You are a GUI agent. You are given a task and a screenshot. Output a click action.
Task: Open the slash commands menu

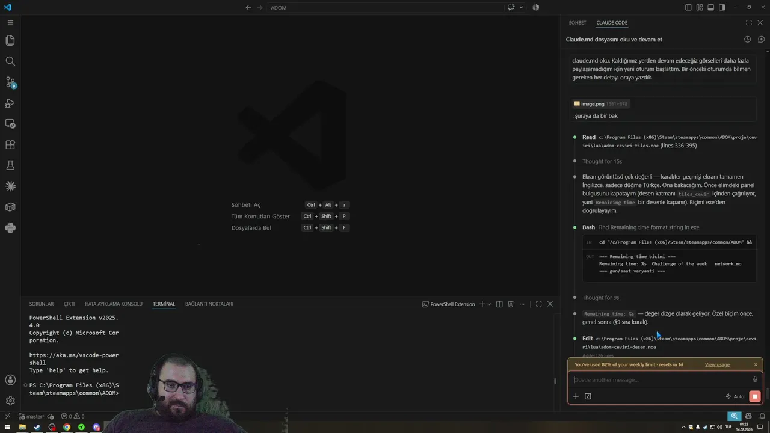pos(588,396)
